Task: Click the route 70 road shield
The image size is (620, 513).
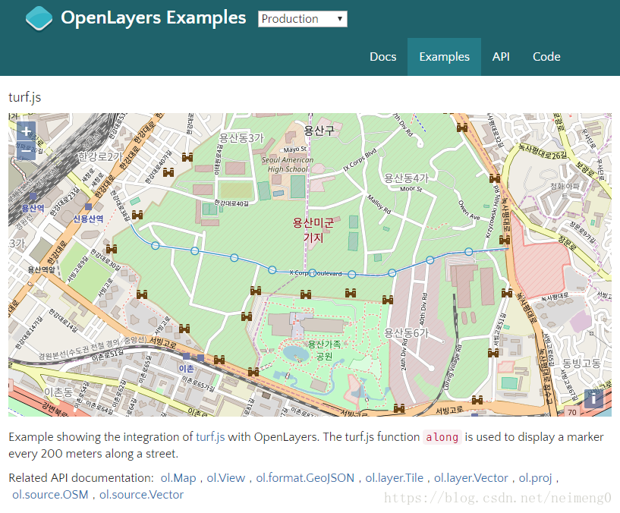Action: tap(571, 412)
